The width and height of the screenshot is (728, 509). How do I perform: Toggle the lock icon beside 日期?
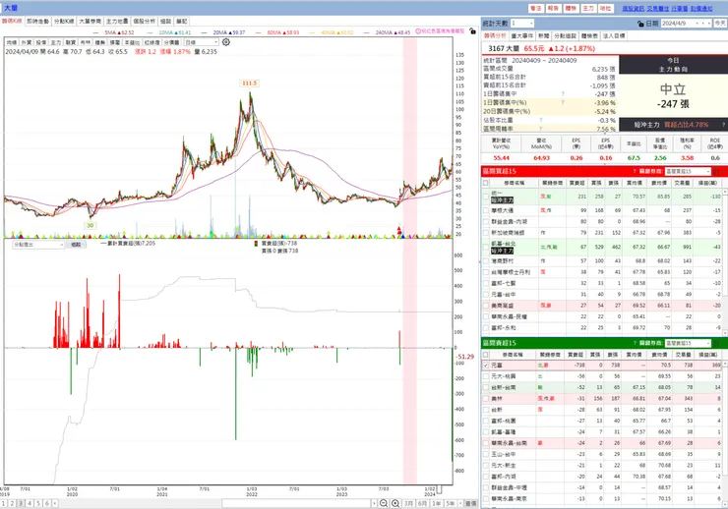(640, 24)
